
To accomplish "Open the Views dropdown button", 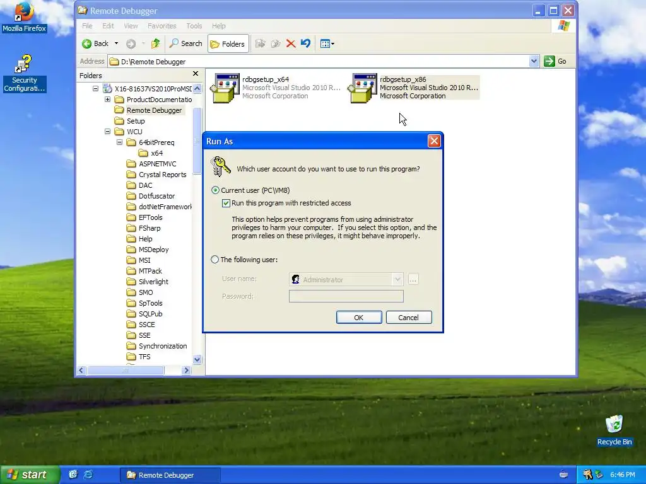I will click(x=327, y=43).
